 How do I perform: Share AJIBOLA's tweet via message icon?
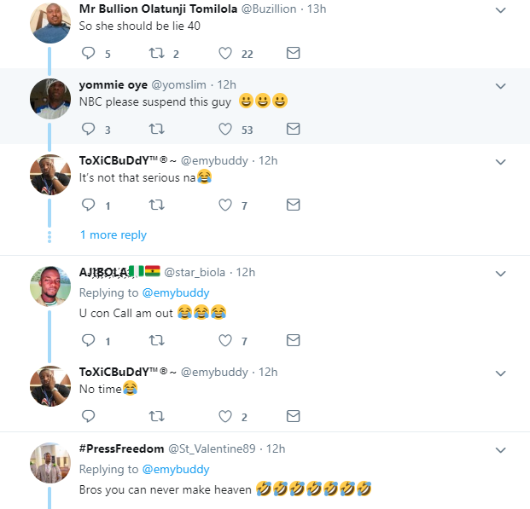(x=293, y=341)
